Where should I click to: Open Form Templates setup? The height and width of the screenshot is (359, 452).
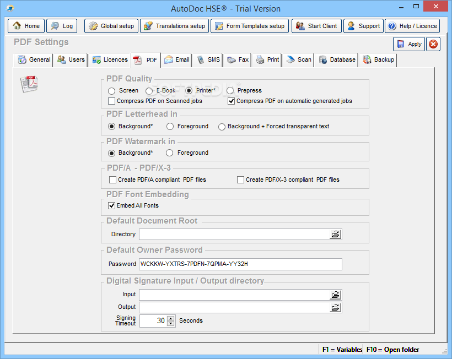tap(250, 26)
